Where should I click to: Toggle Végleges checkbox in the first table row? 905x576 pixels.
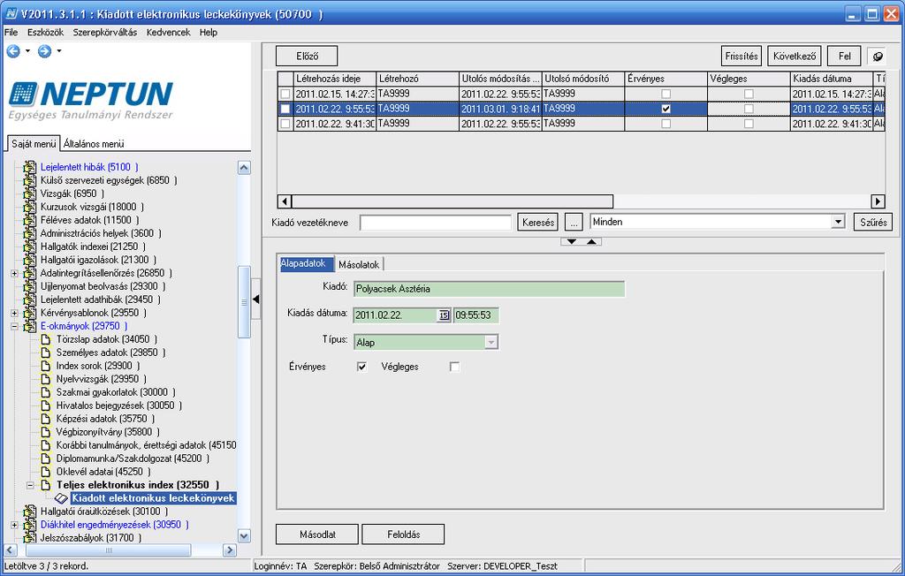(749, 94)
